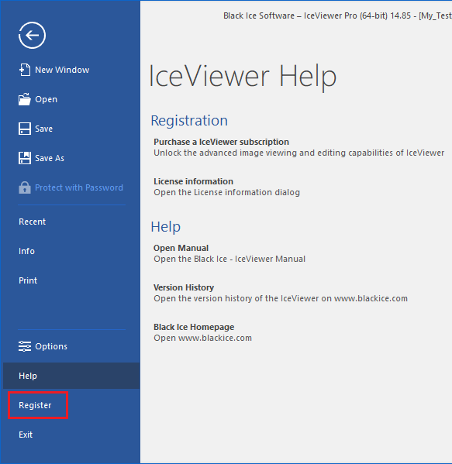The width and height of the screenshot is (452, 464).
Task: Click the Save As label
Action: point(50,158)
